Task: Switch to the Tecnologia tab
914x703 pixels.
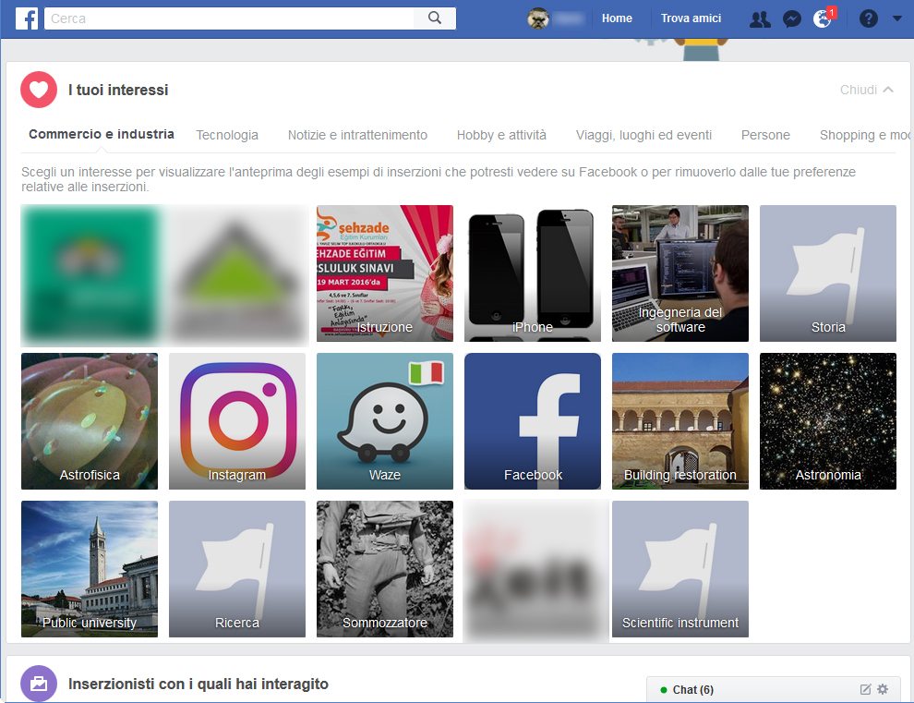Action: coord(227,135)
